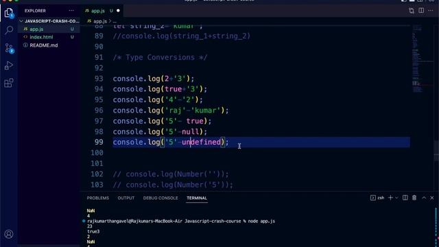Click line number 99 in the gutter
Viewport: 439px width, 247px height.
point(99,142)
